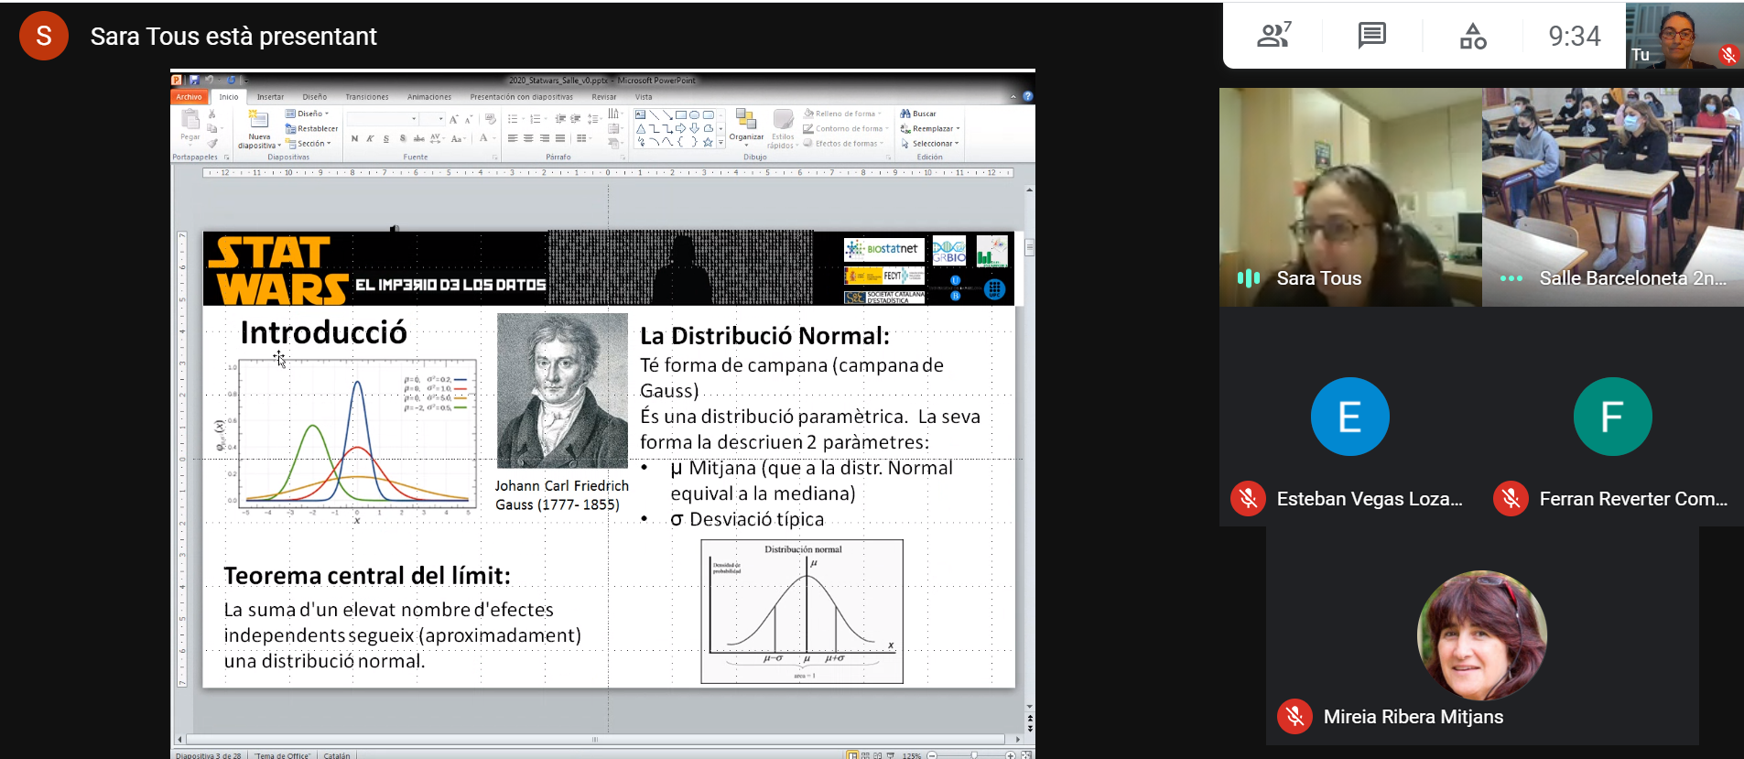The height and width of the screenshot is (759, 1744).
Task: Toggle justify text alignment
Action: (x=560, y=138)
